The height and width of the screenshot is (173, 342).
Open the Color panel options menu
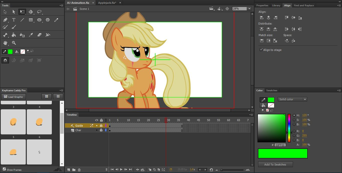point(339,90)
